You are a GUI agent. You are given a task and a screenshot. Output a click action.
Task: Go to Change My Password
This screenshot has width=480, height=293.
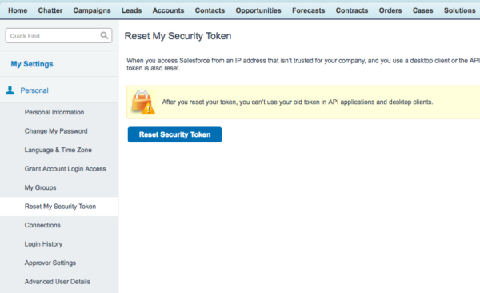[56, 131]
